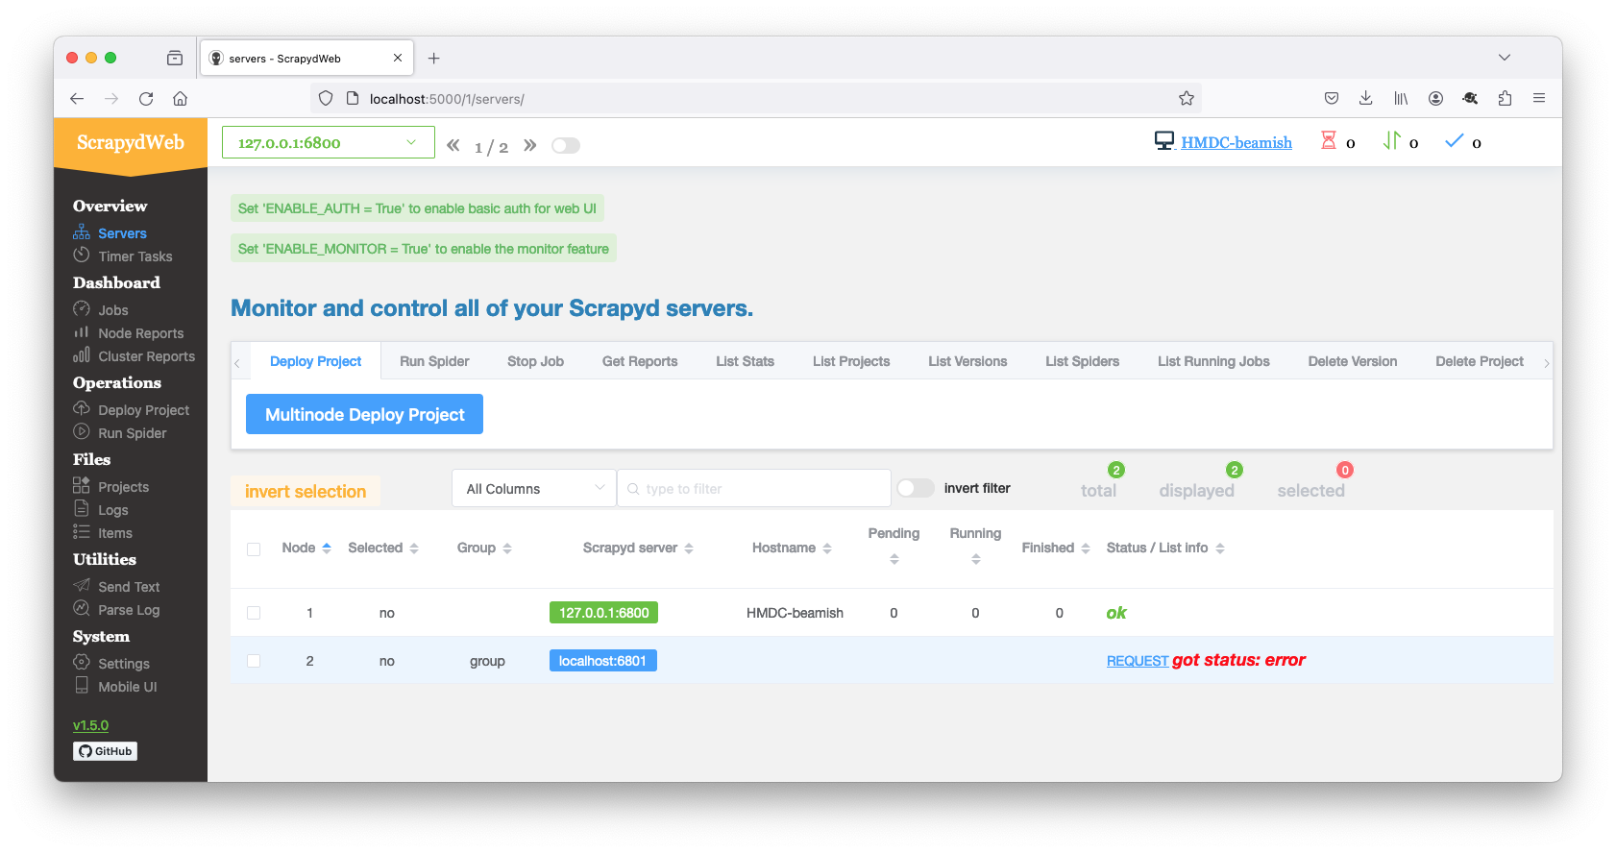This screenshot has height=853, width=1616.
Task: Go to next node with double chevron
Action: (529, 145)
